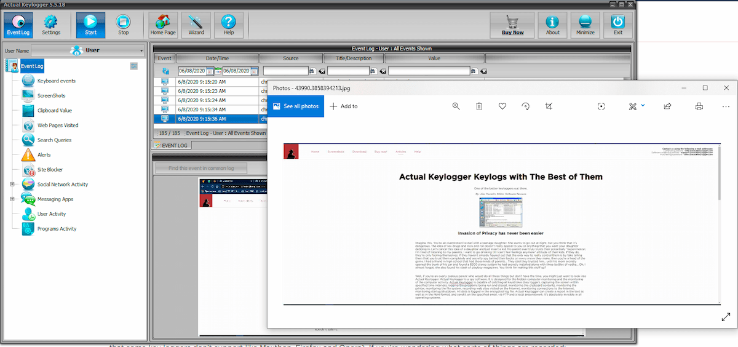Click the tree panel list-view icon
The width and height of the screenshot is (738, 347).
point(134,66)
